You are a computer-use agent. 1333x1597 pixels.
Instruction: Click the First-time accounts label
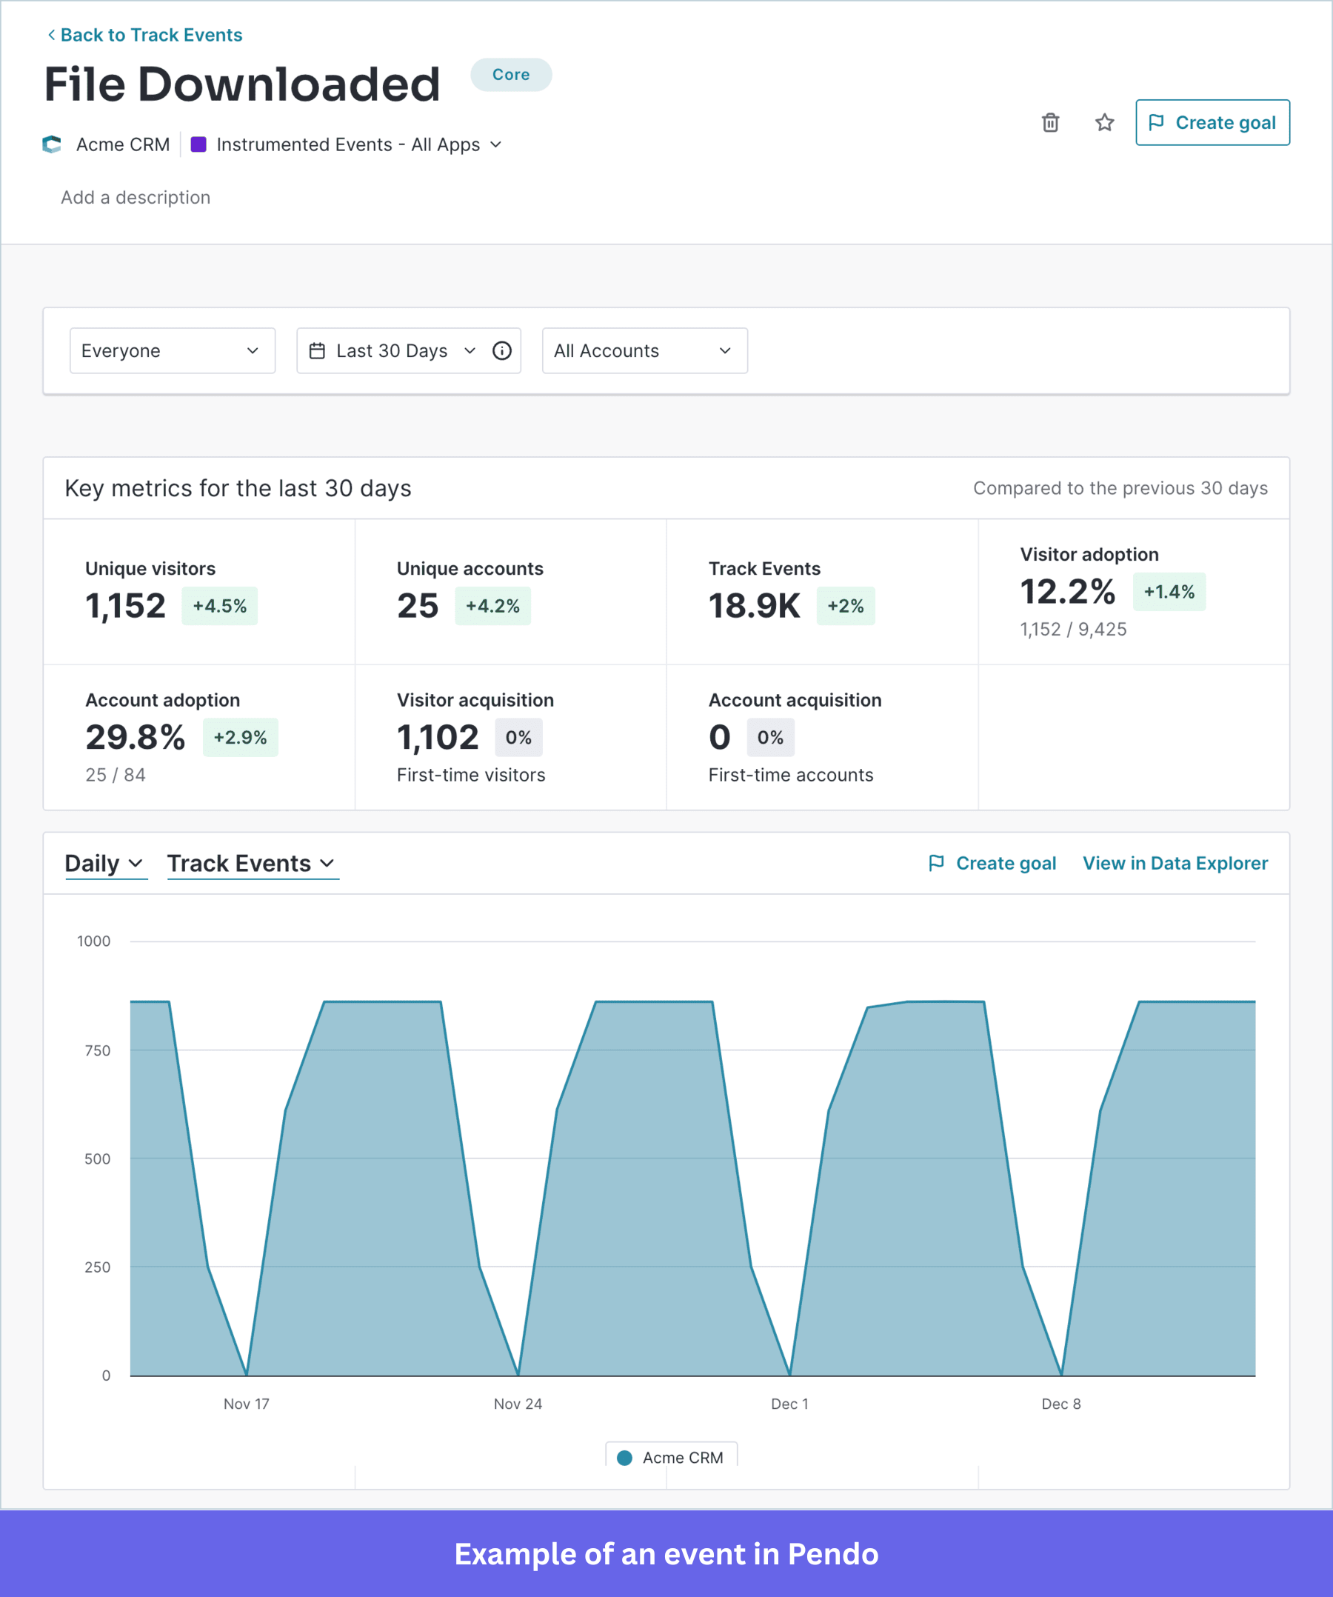coord(791,775)
